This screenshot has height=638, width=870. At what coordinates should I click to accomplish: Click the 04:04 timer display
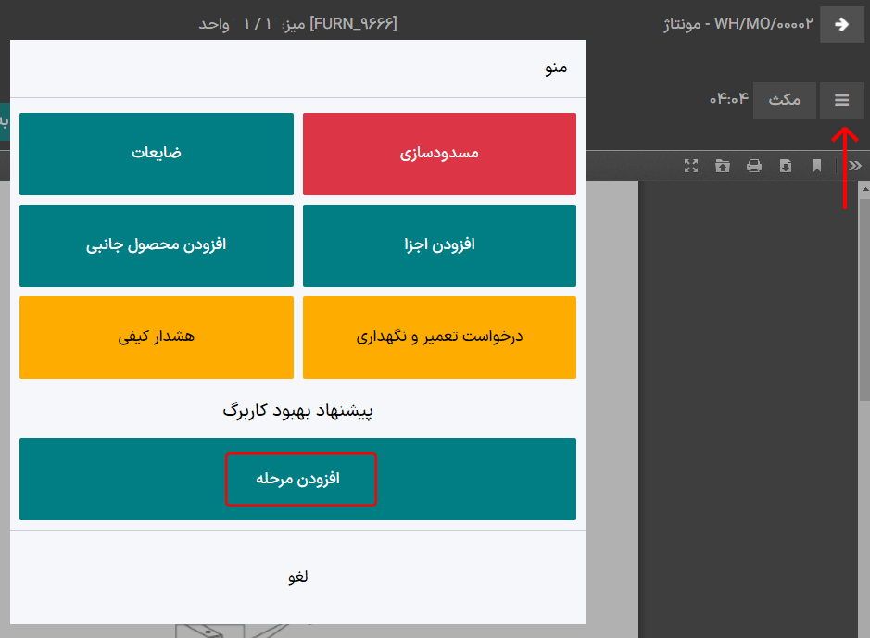point(728,100)
